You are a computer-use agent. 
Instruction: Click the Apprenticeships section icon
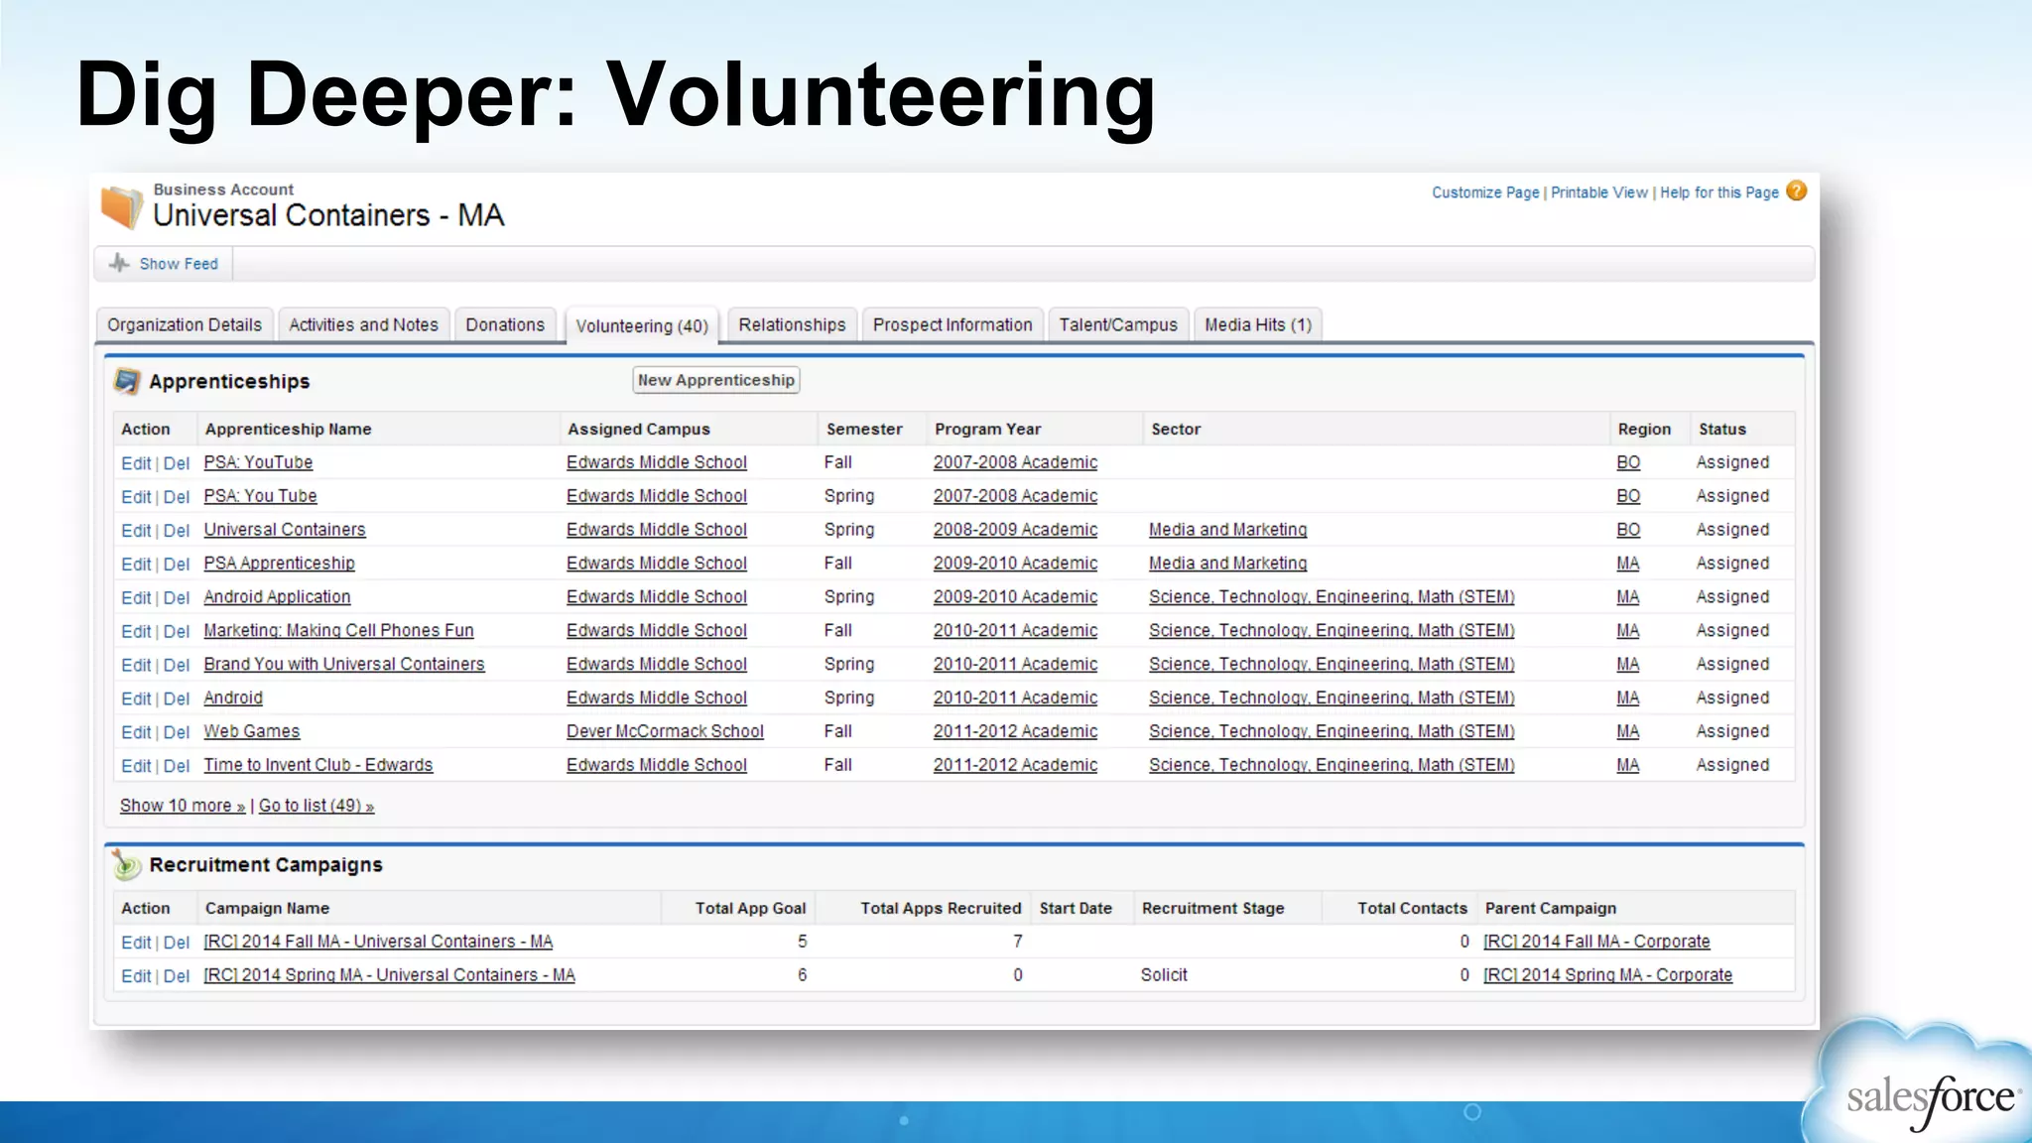click(127, 381)
